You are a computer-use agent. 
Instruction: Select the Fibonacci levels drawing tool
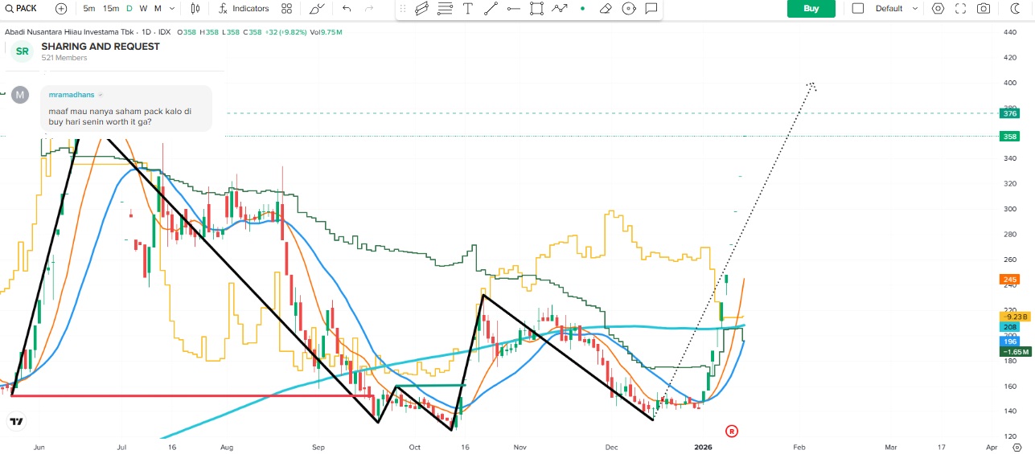point(445,8)
